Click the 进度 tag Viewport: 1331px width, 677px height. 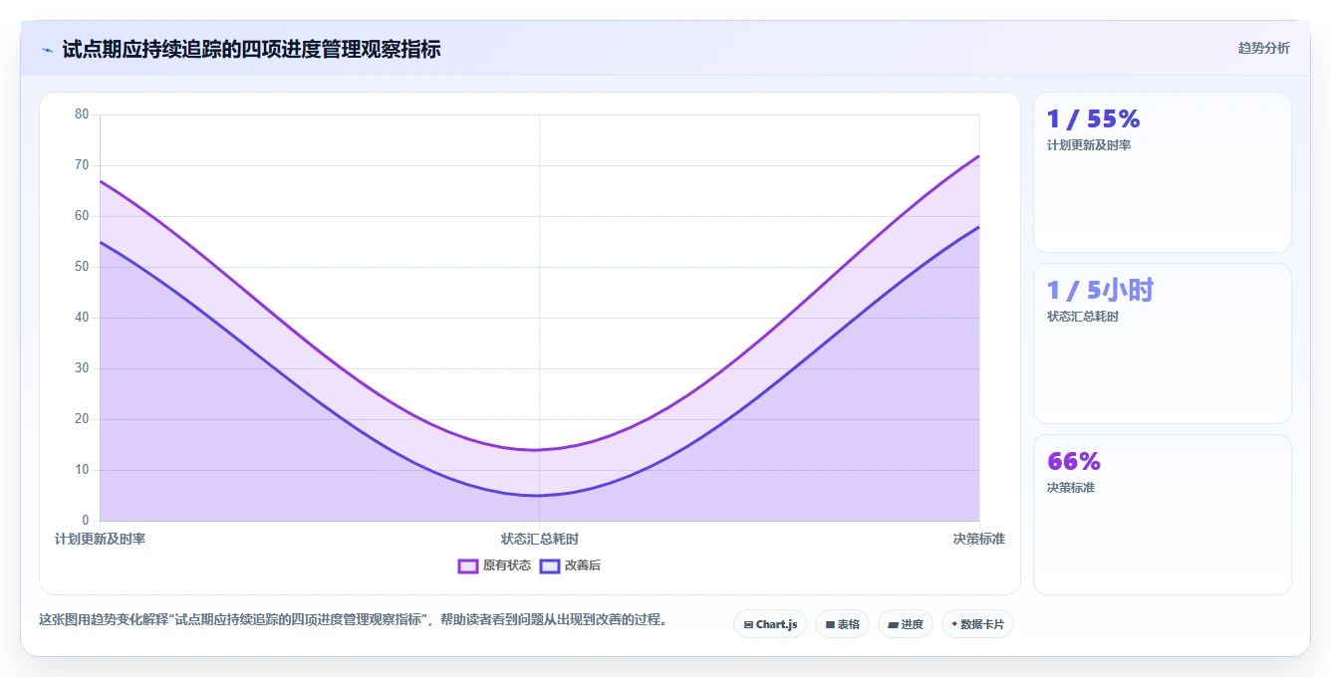[906, 624]
